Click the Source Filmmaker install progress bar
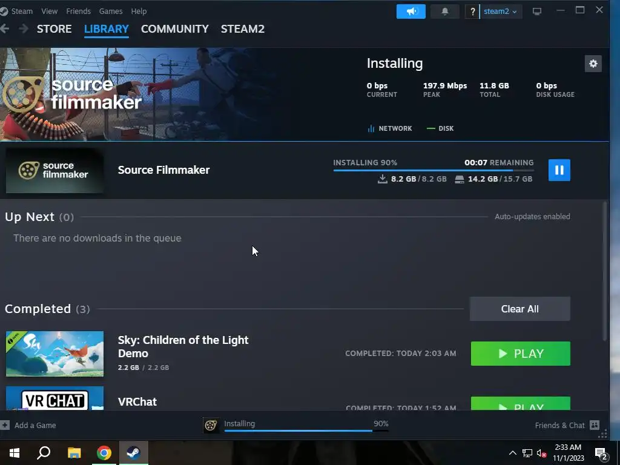This screenshot has height=465, width=620. click(x=434, y=170)
